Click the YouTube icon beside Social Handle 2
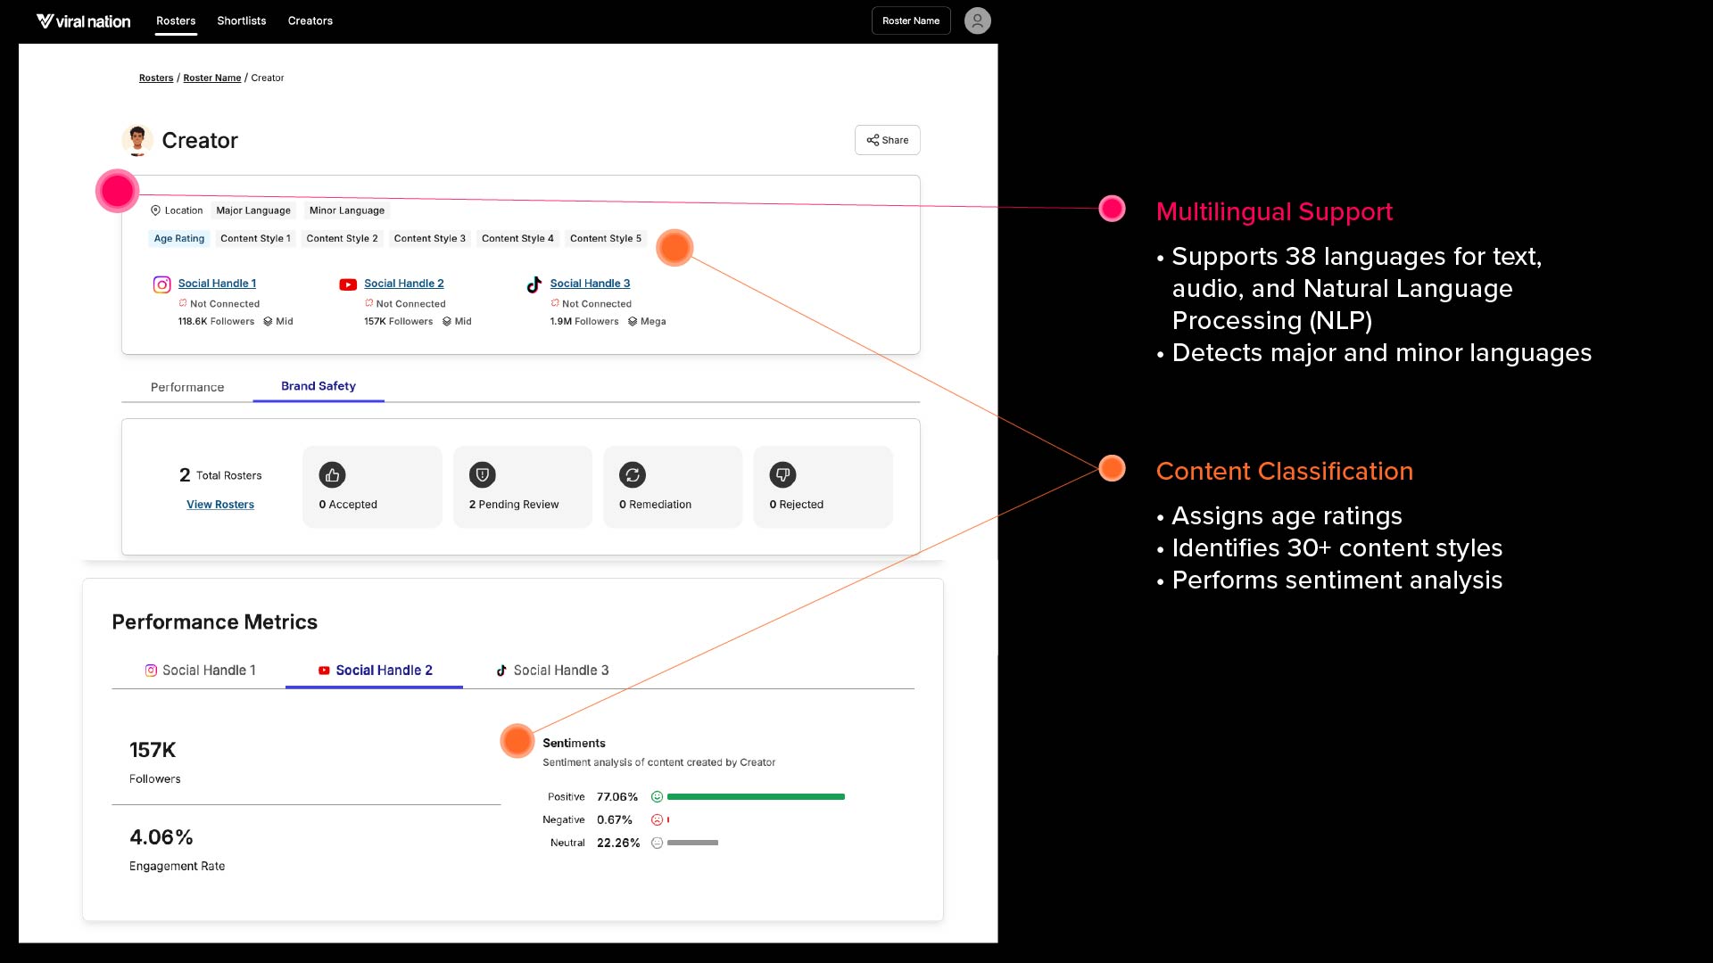The width and height of the screenshot is (1713, 963). pyautogui.click(x=348, y=284)
